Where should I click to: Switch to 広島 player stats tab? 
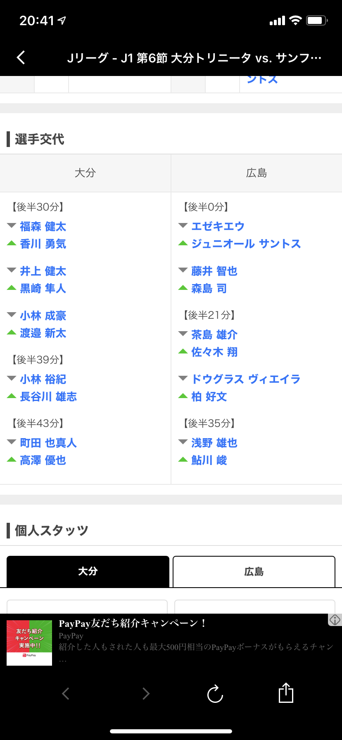click(x=254, y=572)
